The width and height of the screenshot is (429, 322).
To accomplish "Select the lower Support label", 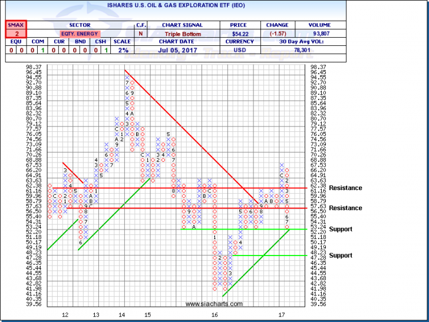I will click(341, 255).
